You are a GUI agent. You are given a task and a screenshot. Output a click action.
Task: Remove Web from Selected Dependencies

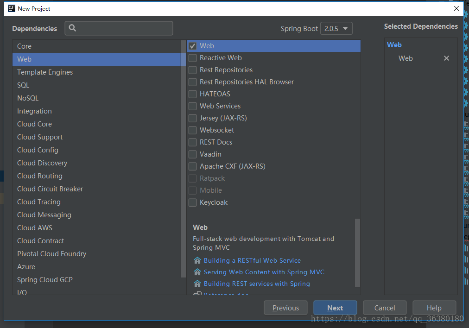(446, 58)
